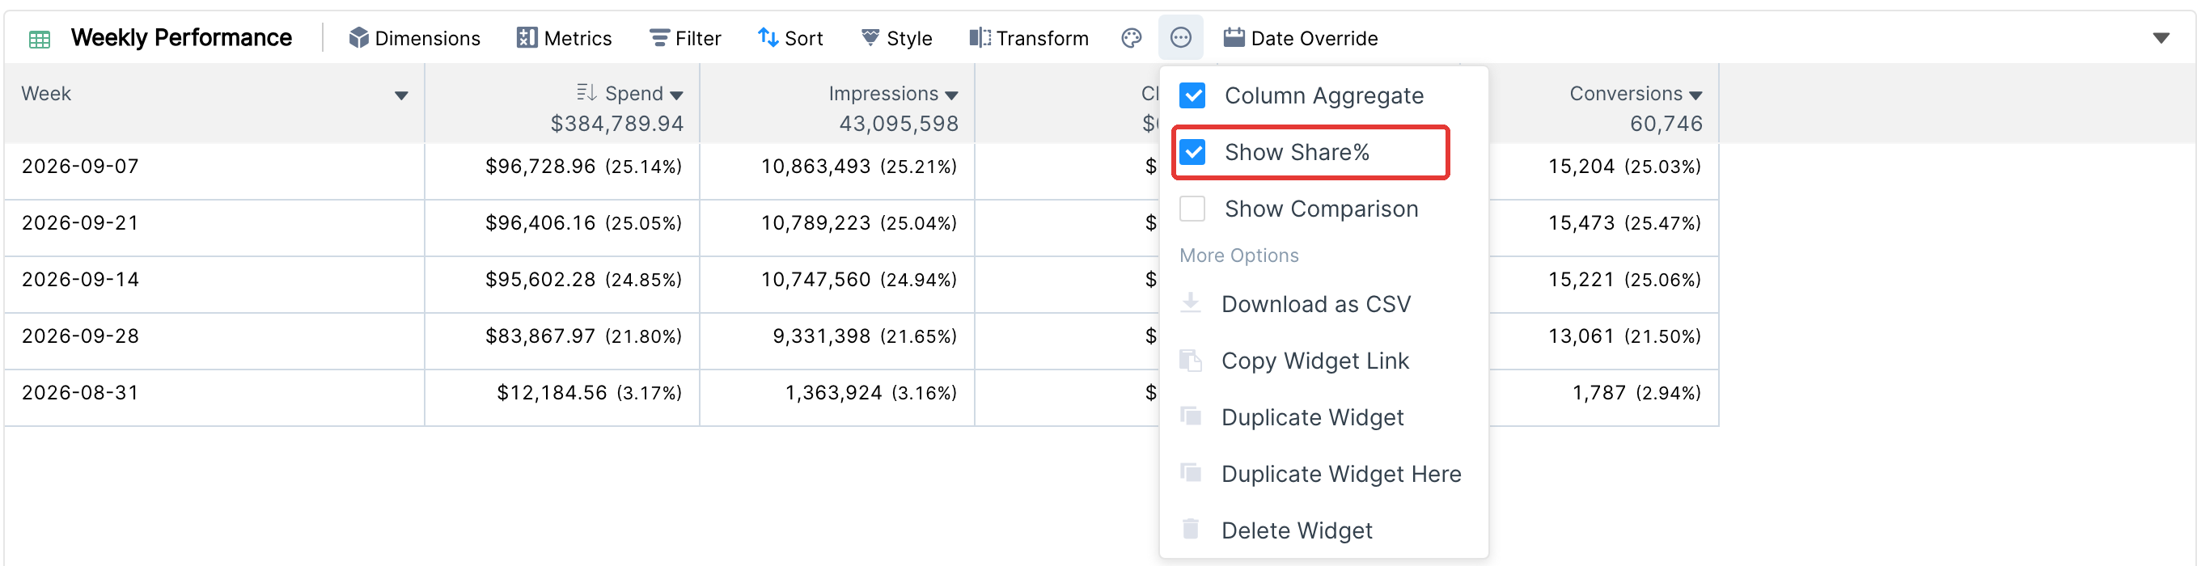Toggle the Column Aggregate checkbox
Image resolution: width=2197 pixels, height=566 pixels.
[1192, 95]
